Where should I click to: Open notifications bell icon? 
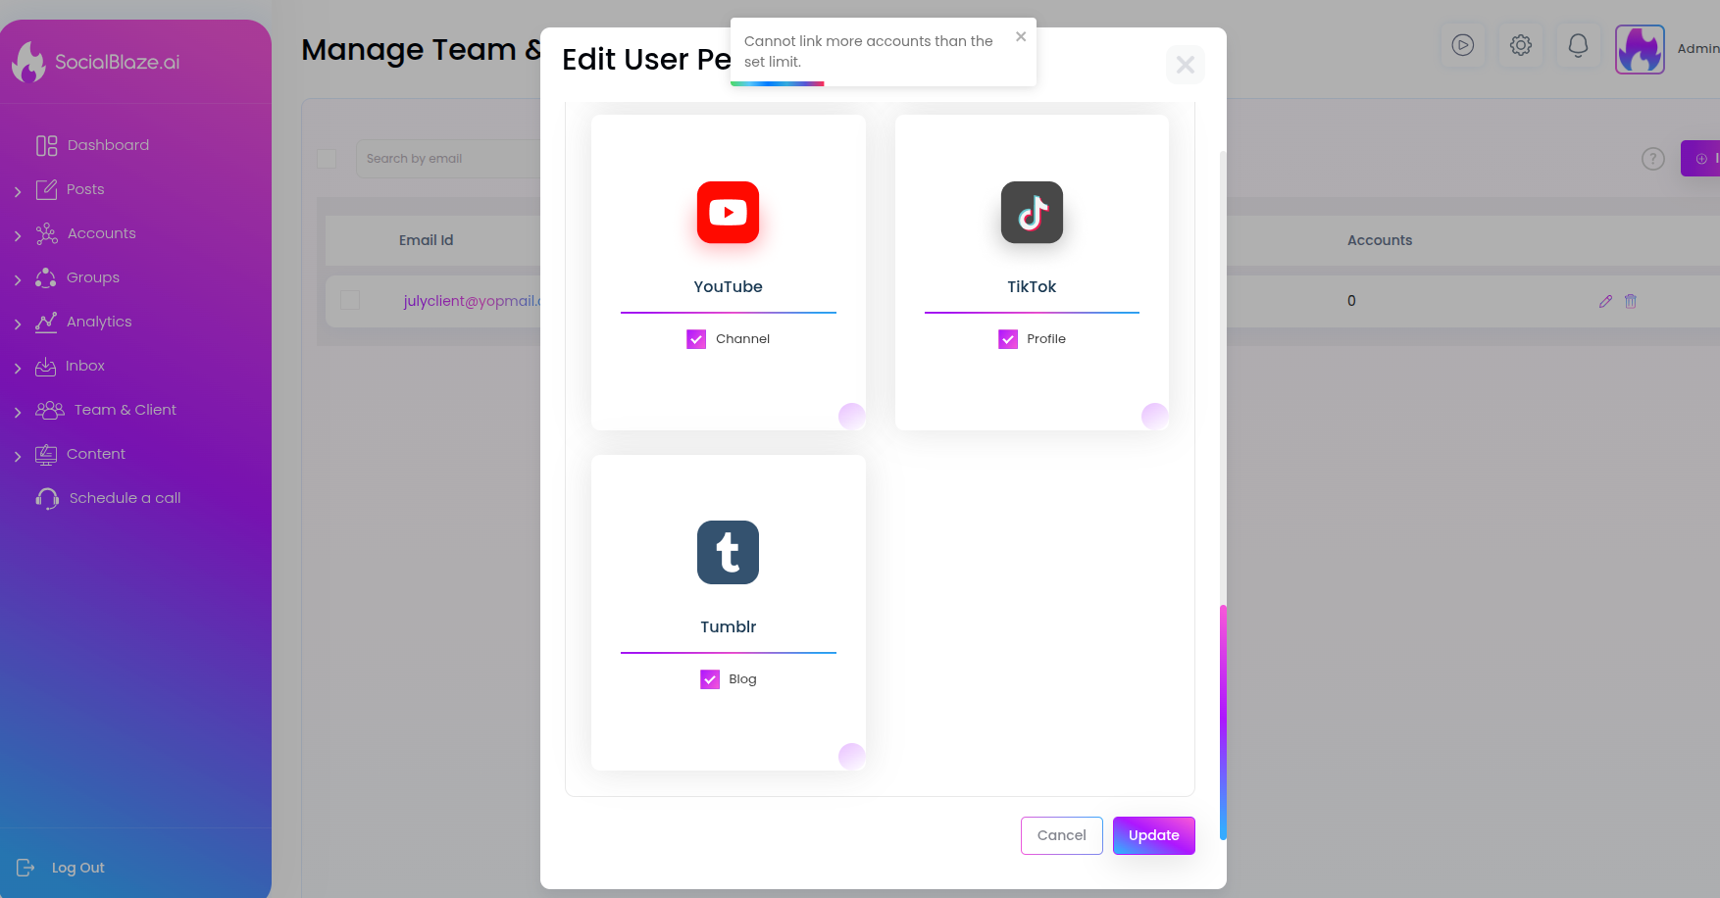(x=1578, y=45)
